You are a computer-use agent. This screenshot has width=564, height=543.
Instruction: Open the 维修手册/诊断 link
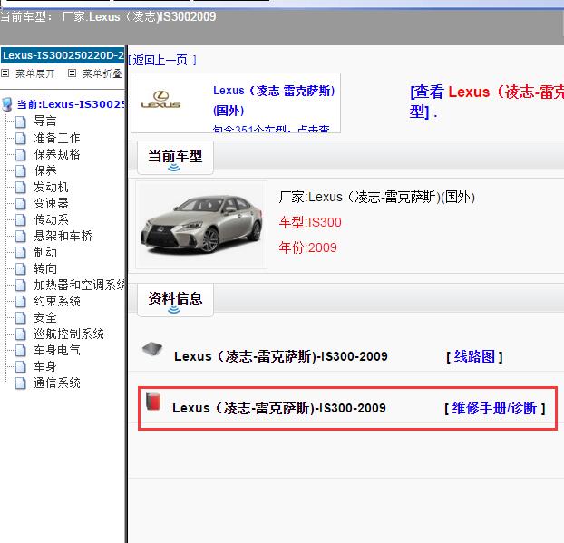(494, 409)
